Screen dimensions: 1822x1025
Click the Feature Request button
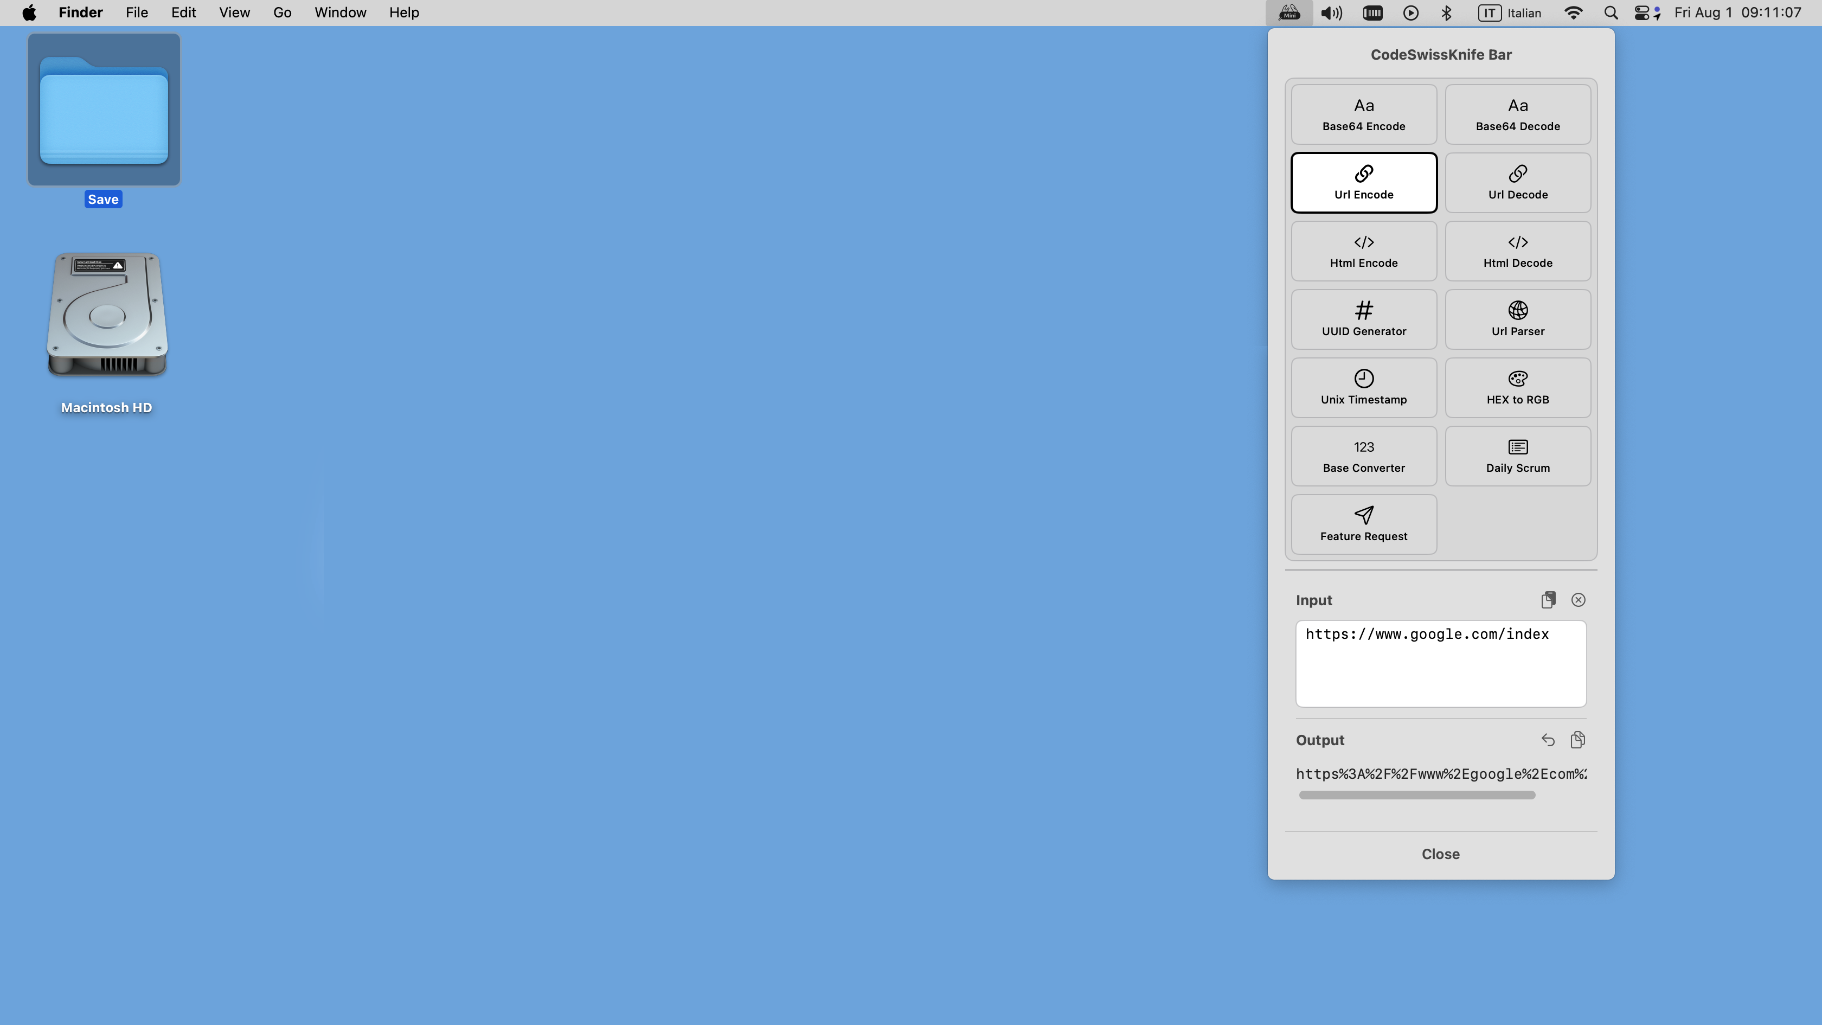pyautogui.click(x=1364, y=525)
